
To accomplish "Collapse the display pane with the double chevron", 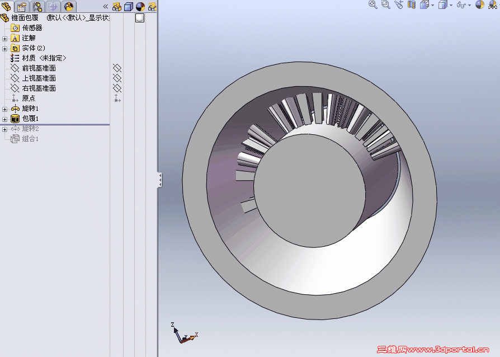I will point(105,6).
